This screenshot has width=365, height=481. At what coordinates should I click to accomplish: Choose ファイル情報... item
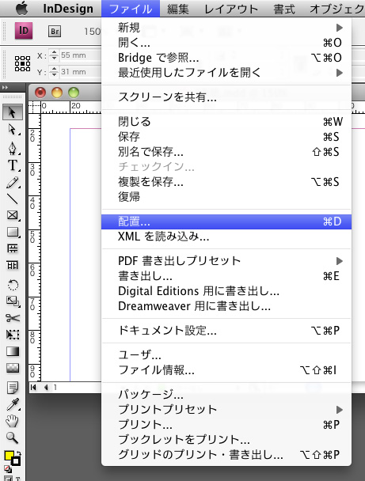pos(226,370)
